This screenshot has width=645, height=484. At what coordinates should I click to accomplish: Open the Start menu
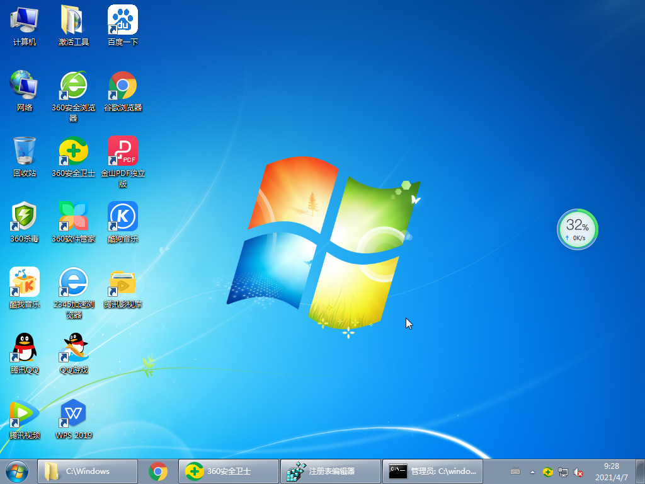[x=16, y=471]
